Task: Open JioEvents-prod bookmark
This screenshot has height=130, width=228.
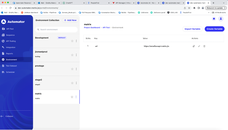Action: (x=158, y=13)
